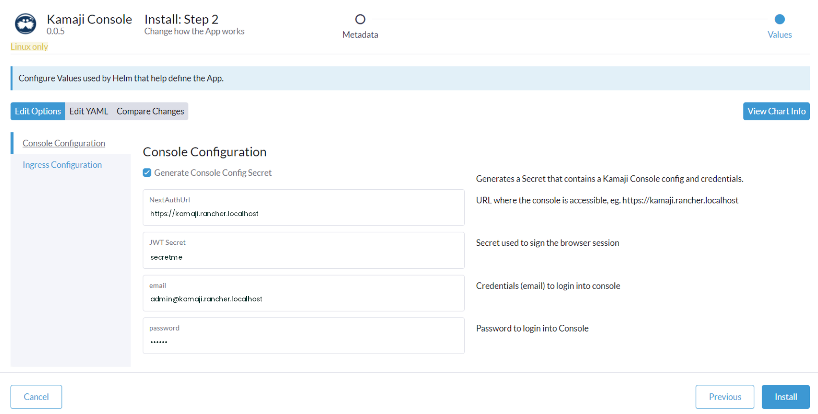The image size is (818, 414).
Task: Click the Install button
Action: point(786,397)
